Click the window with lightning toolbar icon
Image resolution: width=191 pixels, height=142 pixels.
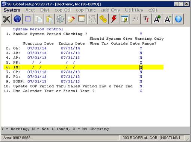[x=124, y=19]
